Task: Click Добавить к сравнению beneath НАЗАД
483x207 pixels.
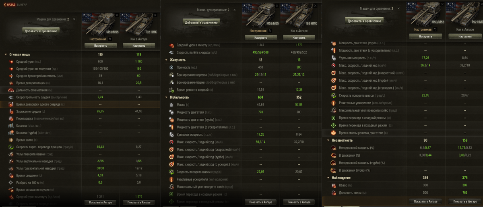Action: coord(41,31)
